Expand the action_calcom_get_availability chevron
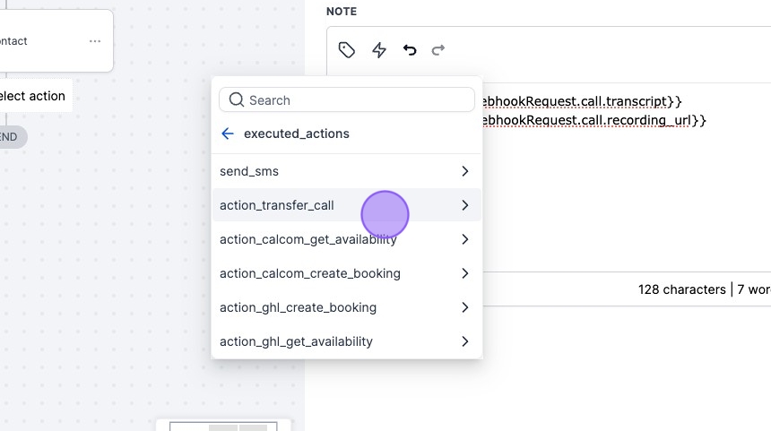Image resolution: width=771 pixels, height=431 pixels. tap(464, 239)
